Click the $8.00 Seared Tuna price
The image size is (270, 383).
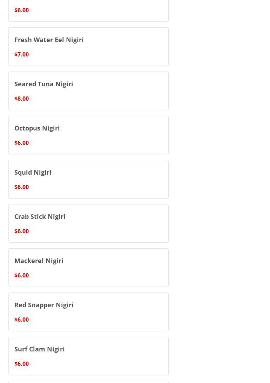pyautogui.click(x=21, y=99)
